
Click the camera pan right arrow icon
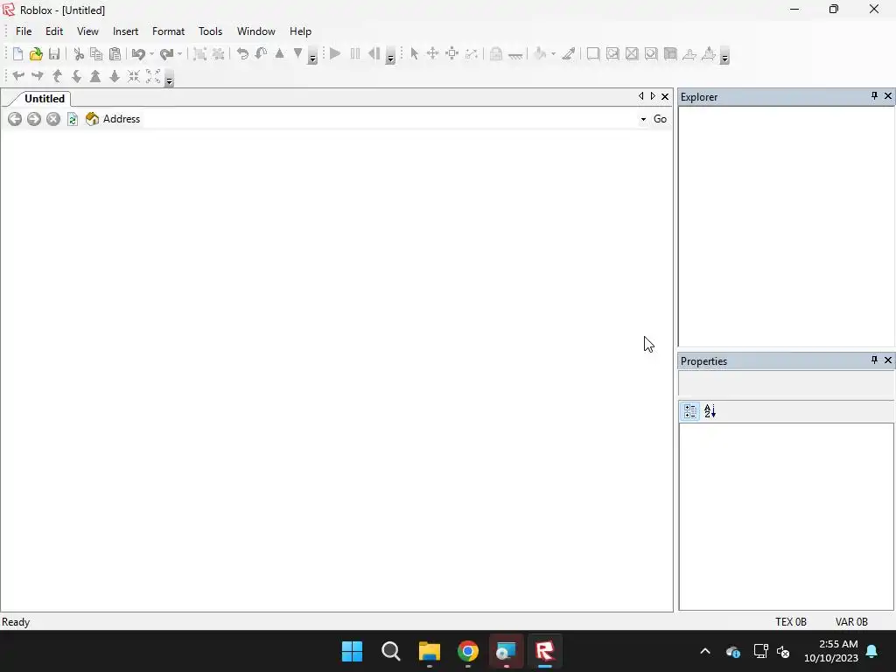(38, 76)
